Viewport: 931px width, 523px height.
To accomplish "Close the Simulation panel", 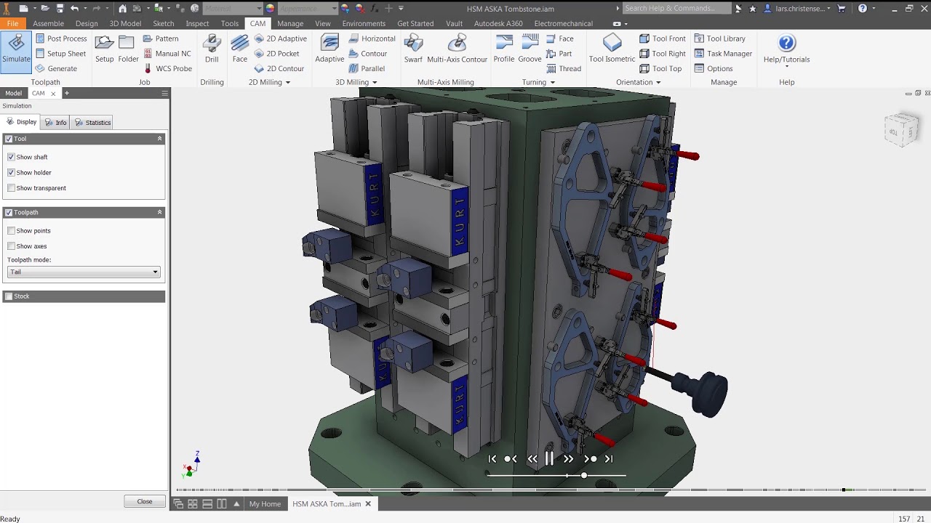I will coord(145,501).
